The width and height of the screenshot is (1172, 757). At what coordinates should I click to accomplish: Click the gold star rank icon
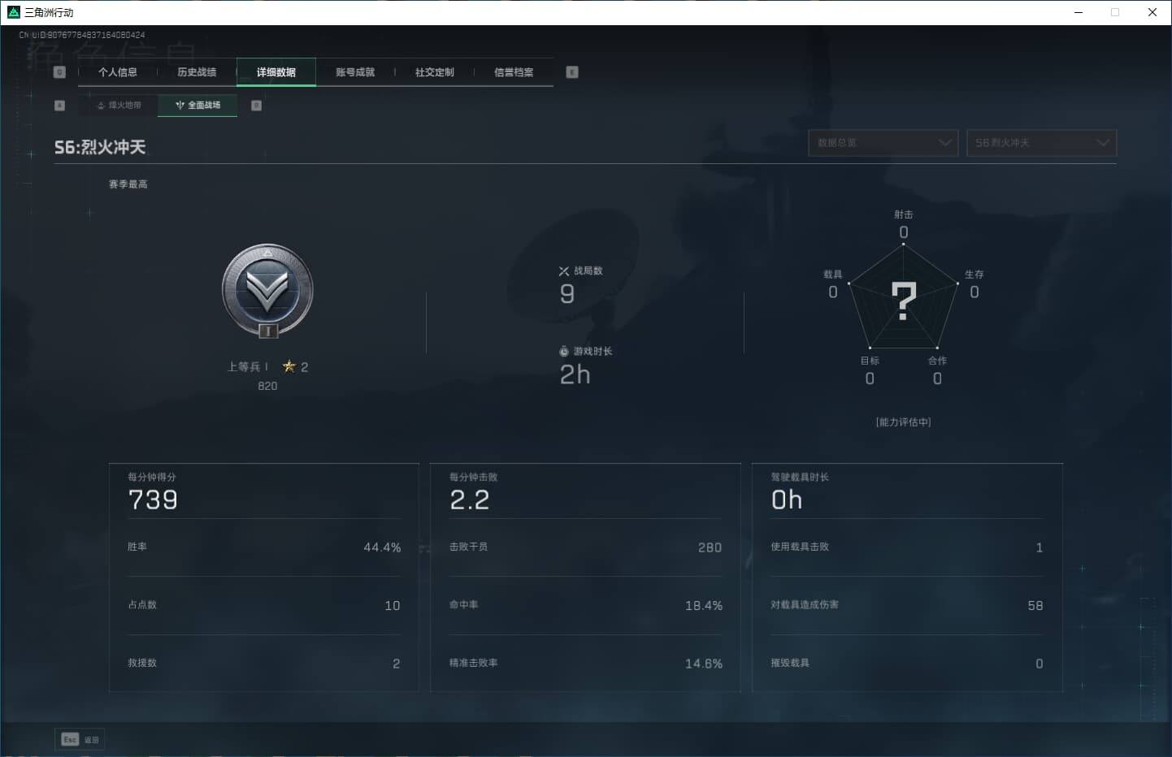(x=289, y=366)
